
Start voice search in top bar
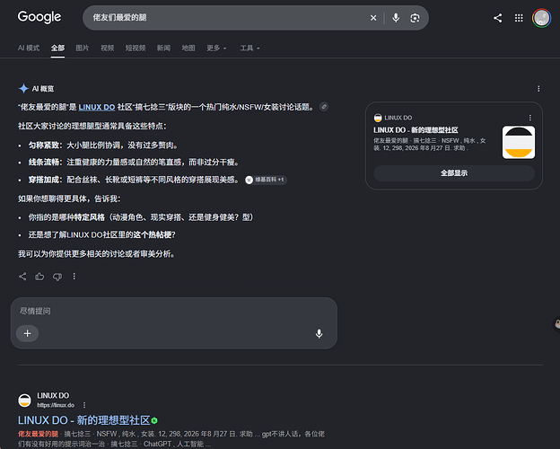(396, 18)
